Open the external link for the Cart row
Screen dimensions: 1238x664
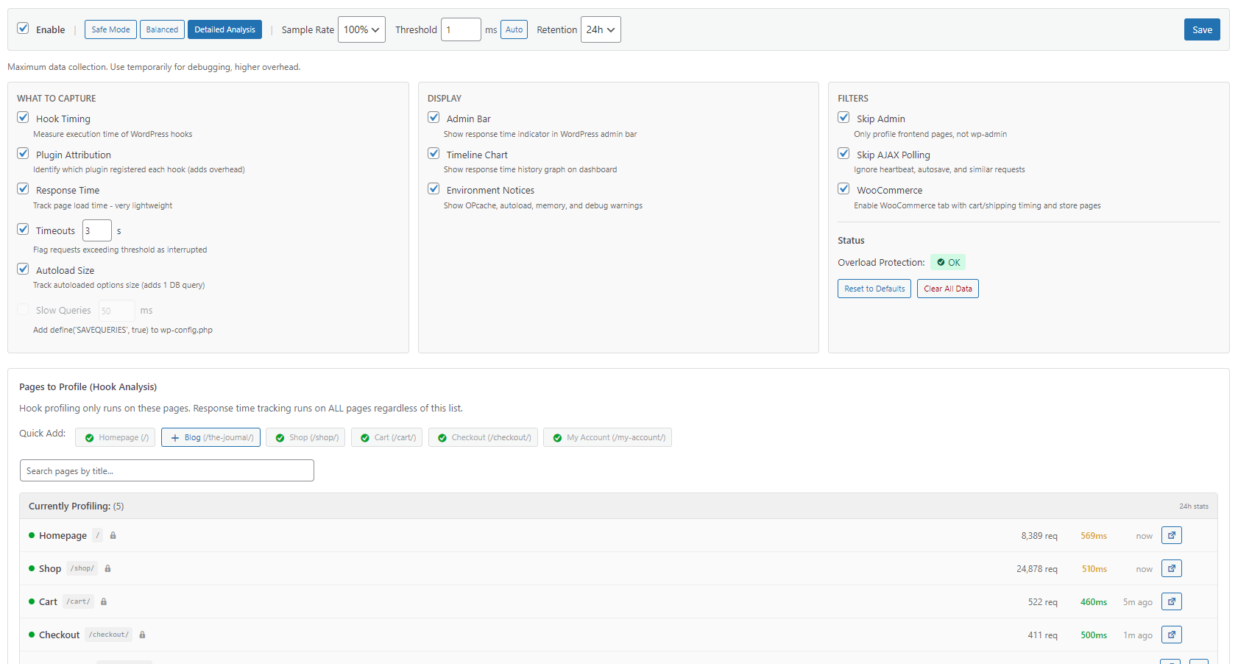coord(1171,601)
